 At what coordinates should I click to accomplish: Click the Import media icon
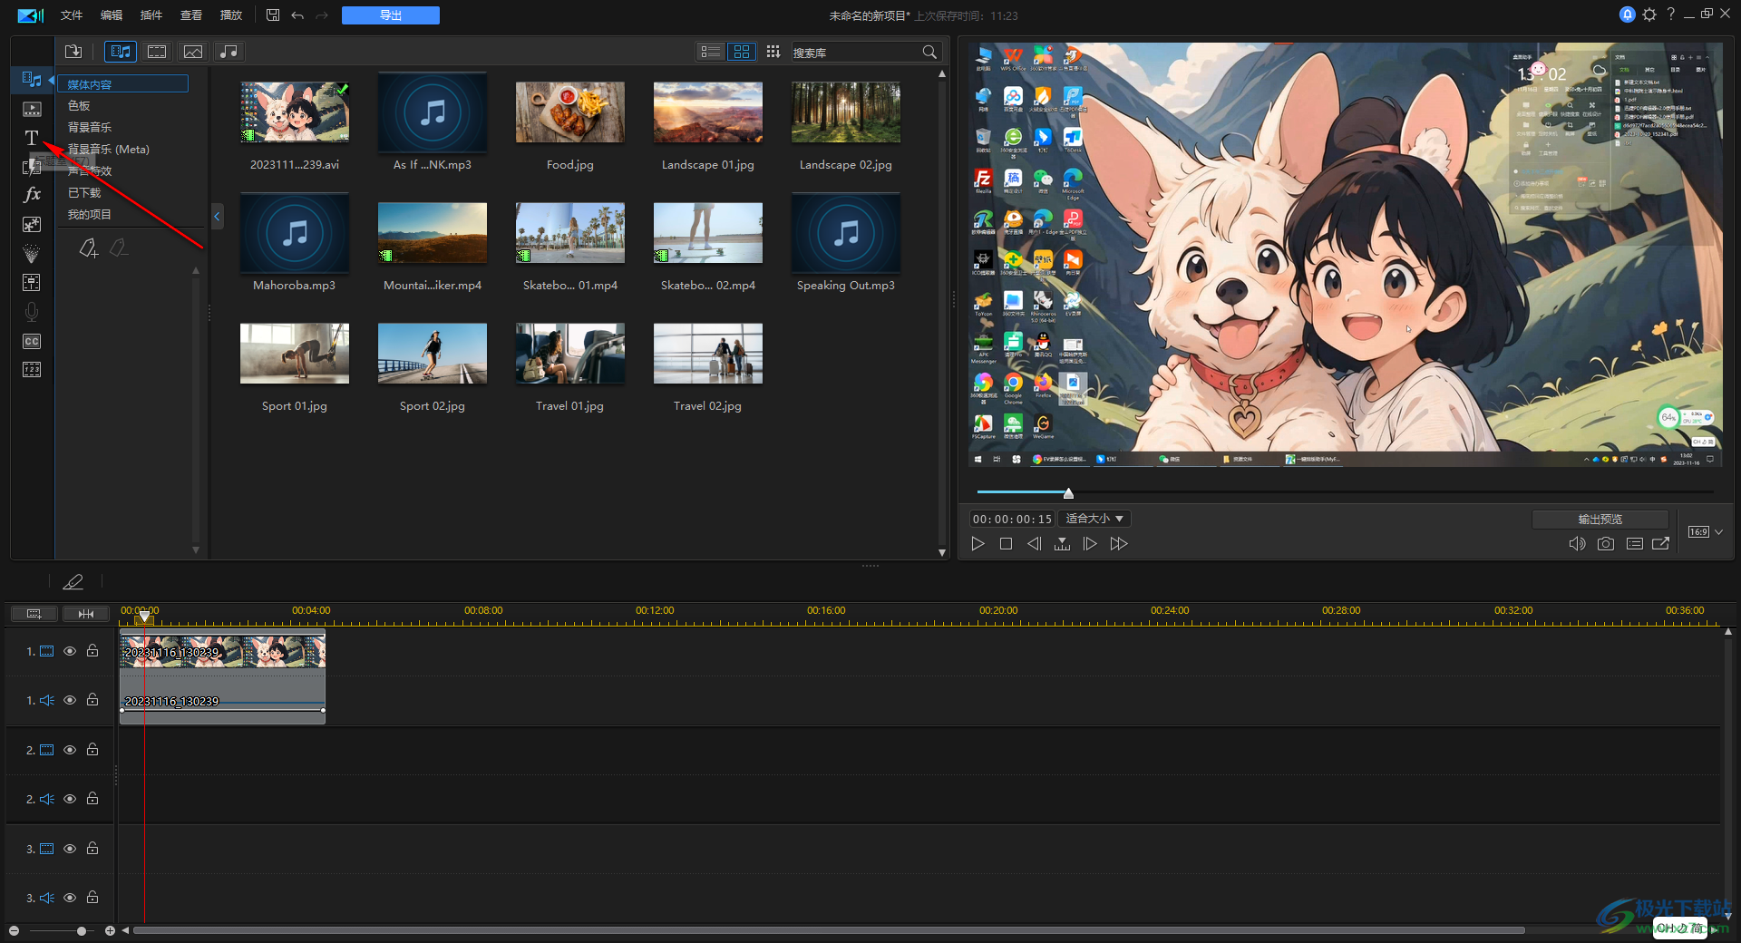pyautogui.click(x=73, y=52)
